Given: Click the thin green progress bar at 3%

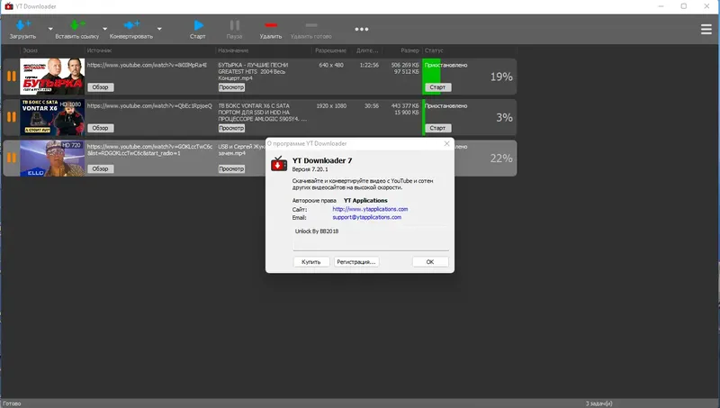Looking at the screenshot, I should point(424,117).
